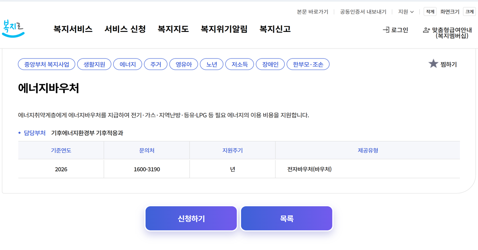
Task: Select the 장애인 tag
Action: click(270, 64)
